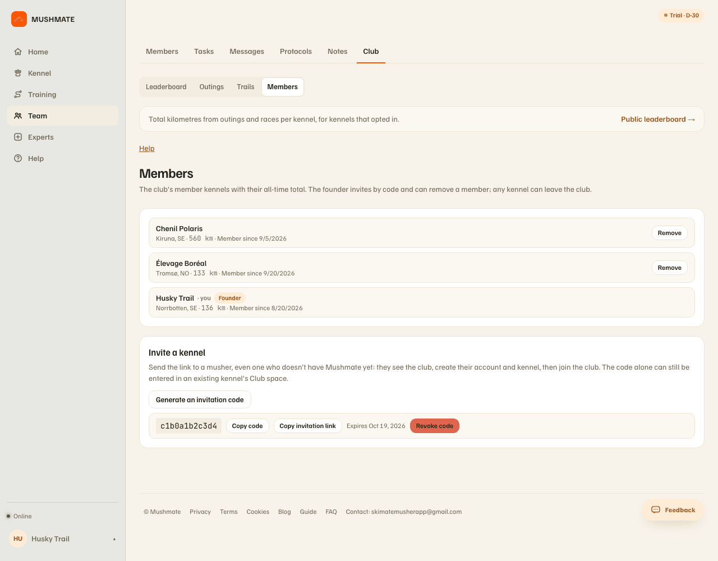Click the Training route icon
The height and width of the screenshot is (561, 718).
point(18,94)
